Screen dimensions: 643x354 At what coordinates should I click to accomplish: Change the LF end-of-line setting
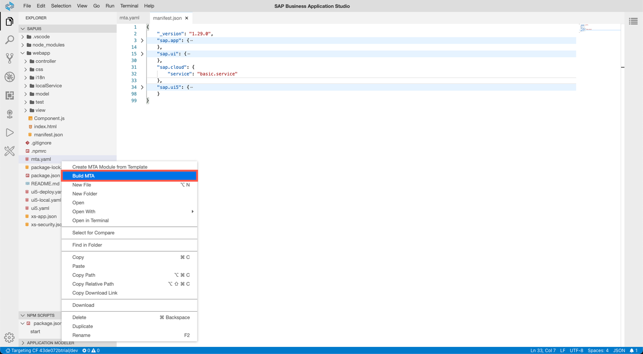click(563, 350)
